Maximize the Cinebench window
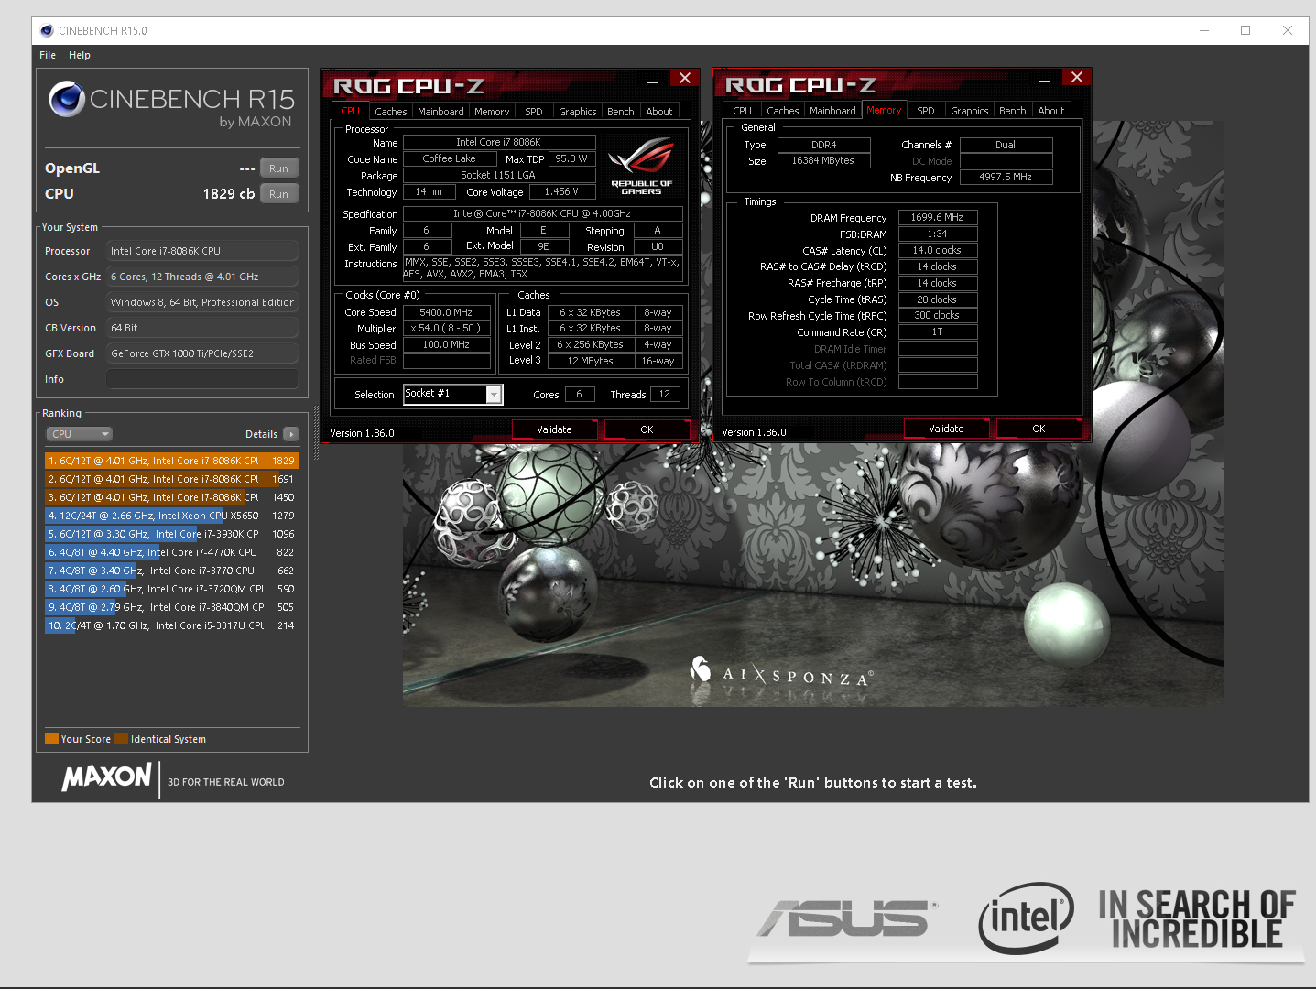 click(x=1245, y=30)
